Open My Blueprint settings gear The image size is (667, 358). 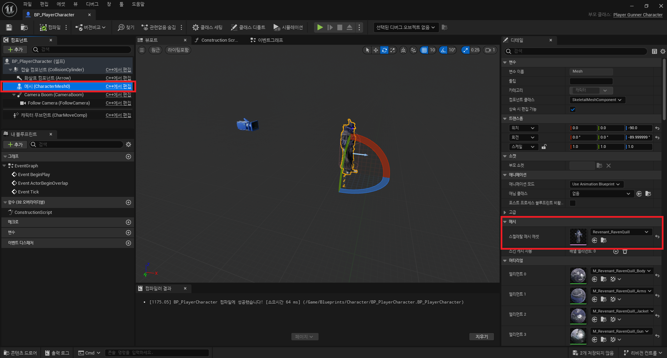coord(128,144)
